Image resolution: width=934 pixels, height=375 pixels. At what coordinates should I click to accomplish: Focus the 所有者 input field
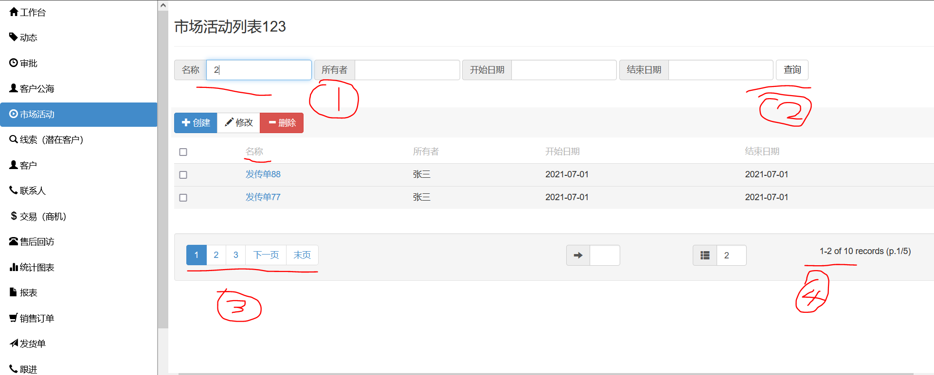pyautogui.click(x=407, y=70)
